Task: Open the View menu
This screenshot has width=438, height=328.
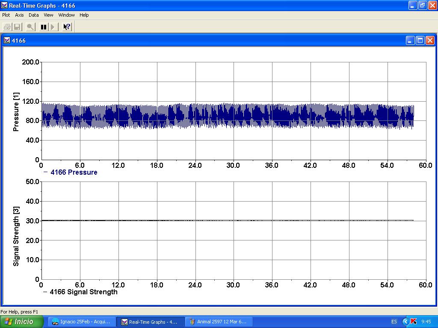Action: 48,15
